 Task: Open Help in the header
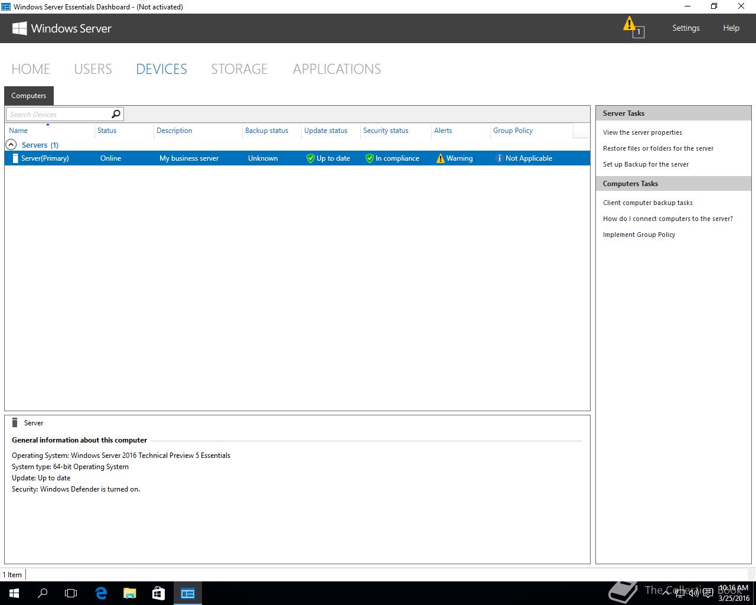coord(731,28)
